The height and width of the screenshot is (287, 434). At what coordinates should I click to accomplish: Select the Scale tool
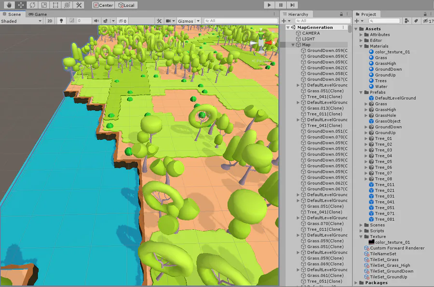click(44, 5)
